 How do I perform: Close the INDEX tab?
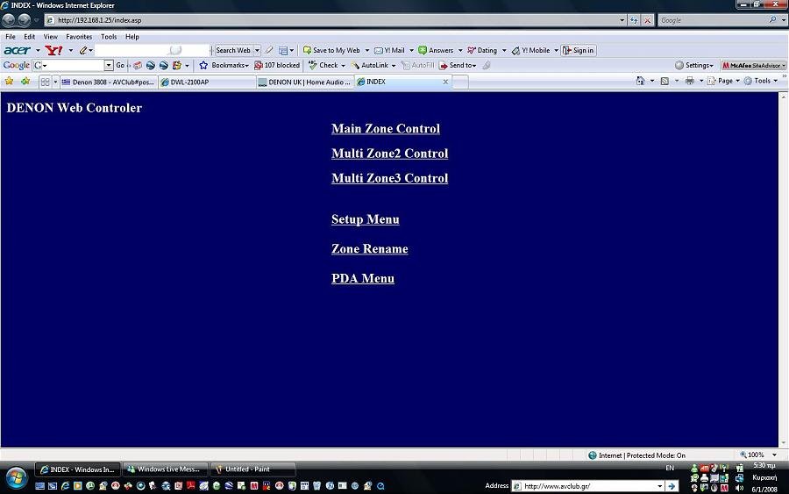pyautogui.click(x=445, y=82)
